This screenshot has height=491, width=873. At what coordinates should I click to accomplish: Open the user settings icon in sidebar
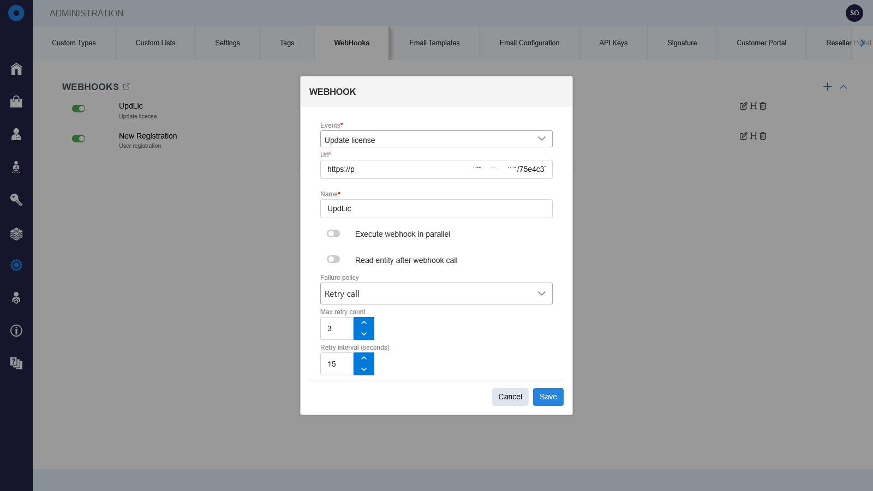click(16, 298)
